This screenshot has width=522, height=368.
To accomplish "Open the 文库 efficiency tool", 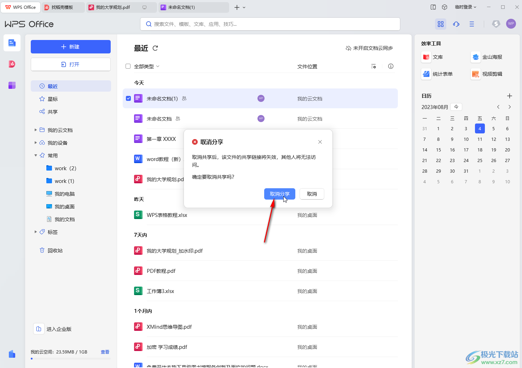I will (432, 57).
